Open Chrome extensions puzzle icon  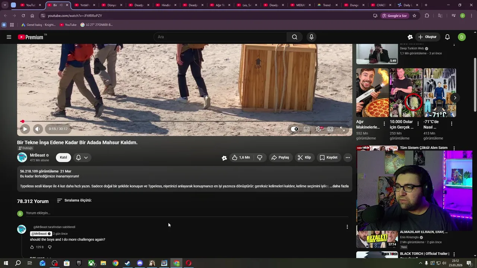pyautogui.click(x=427, y=16)
